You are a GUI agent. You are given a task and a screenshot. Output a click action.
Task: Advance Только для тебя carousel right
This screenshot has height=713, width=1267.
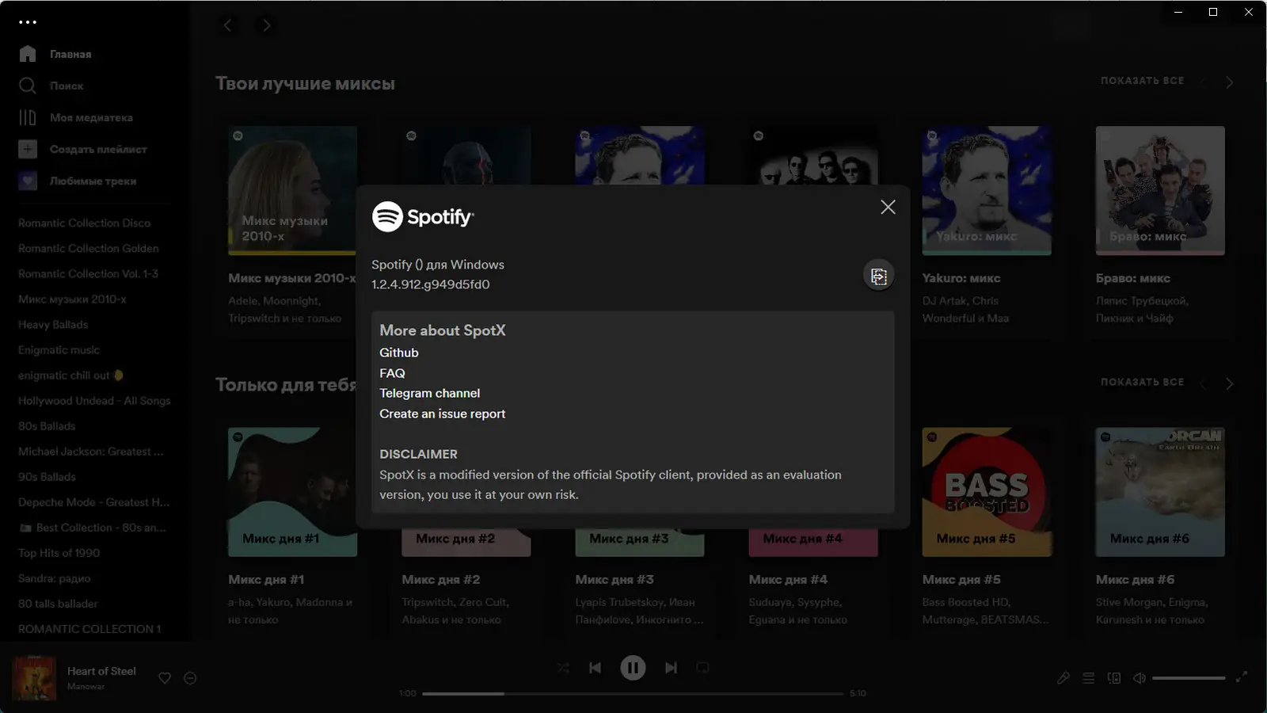(1230, 383)
